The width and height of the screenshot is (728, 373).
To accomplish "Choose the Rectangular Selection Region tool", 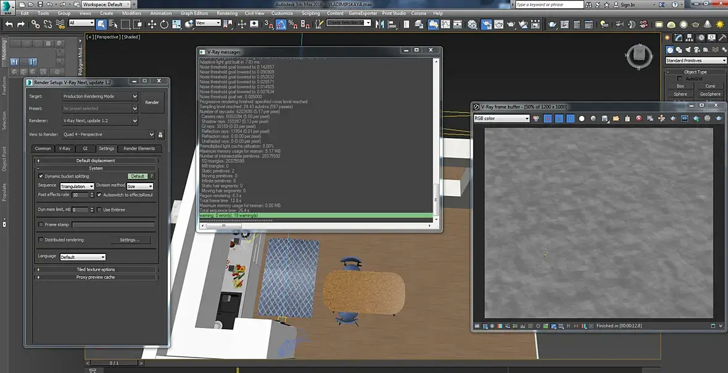I will coord(125,24).
